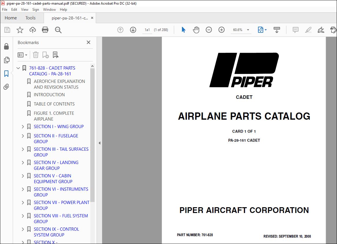The height and width of the screenshot is (244, 337).
Task: Expand Section II - Fuselage Group
Action: point(23,136)
